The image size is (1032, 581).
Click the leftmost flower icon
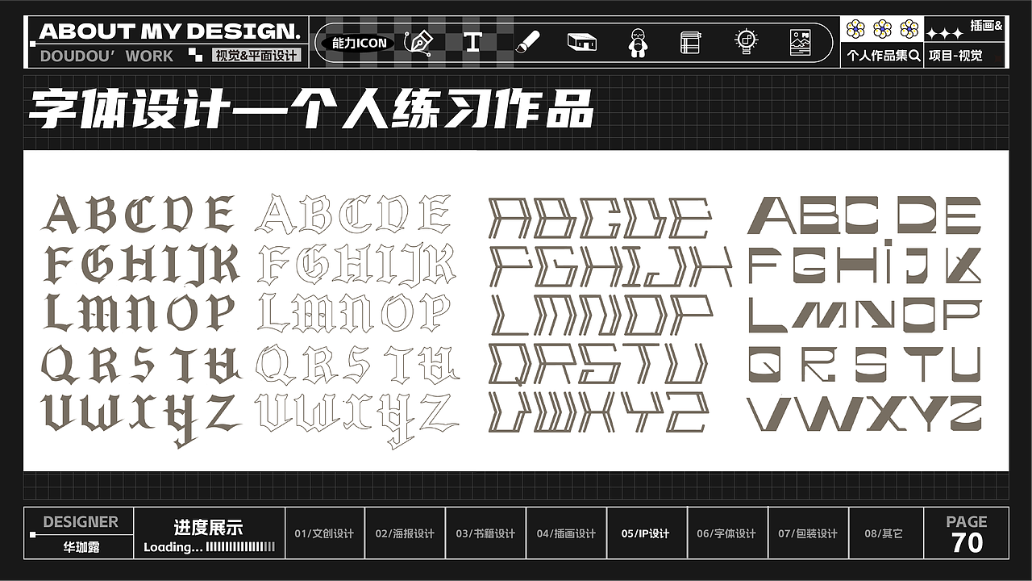(x=855, y=30)
